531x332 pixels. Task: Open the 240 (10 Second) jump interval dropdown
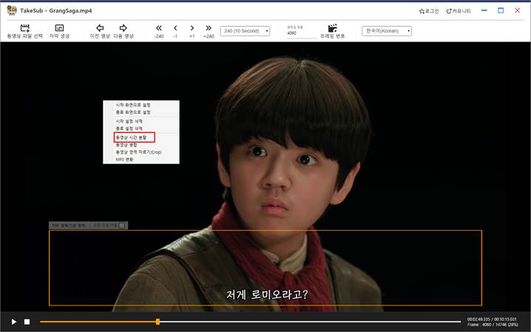(x=245, y=31)
